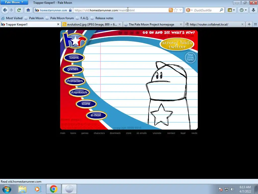This screenshot has height=194, width=258.
Task: Open the home page icon in toolbar
Action: [x=28, y=10]
